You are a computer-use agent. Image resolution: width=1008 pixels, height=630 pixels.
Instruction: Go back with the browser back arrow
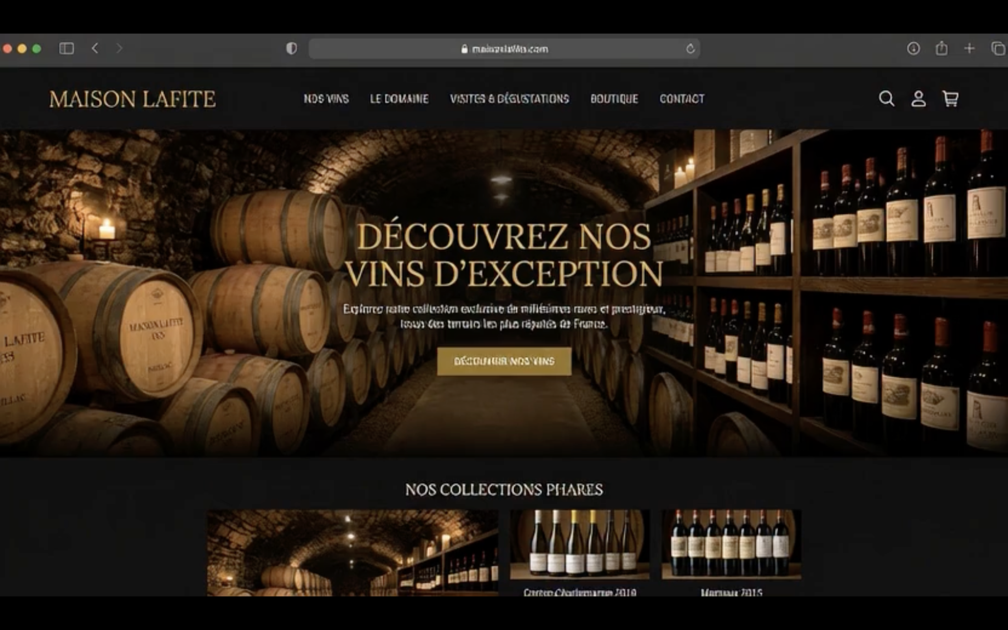pos(95,48)
